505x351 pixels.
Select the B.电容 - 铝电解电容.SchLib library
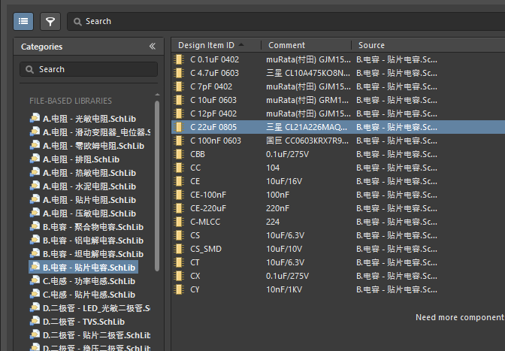point(92,241)
